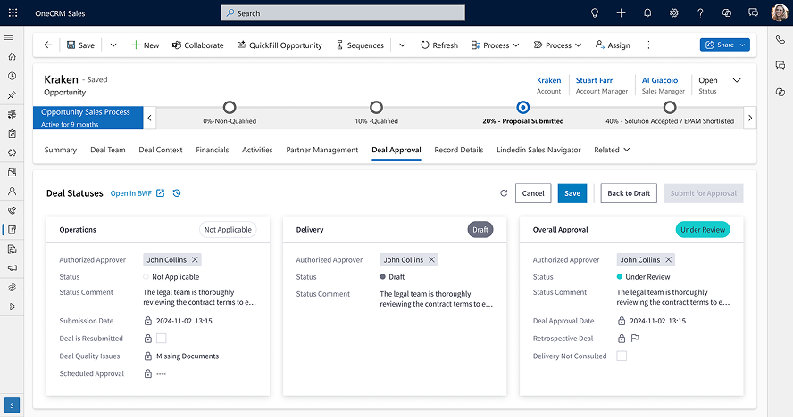Click the Opportunity Sales Process header
Image resolution: width=793 pixels, height=417 pixels.
point(88,118)
